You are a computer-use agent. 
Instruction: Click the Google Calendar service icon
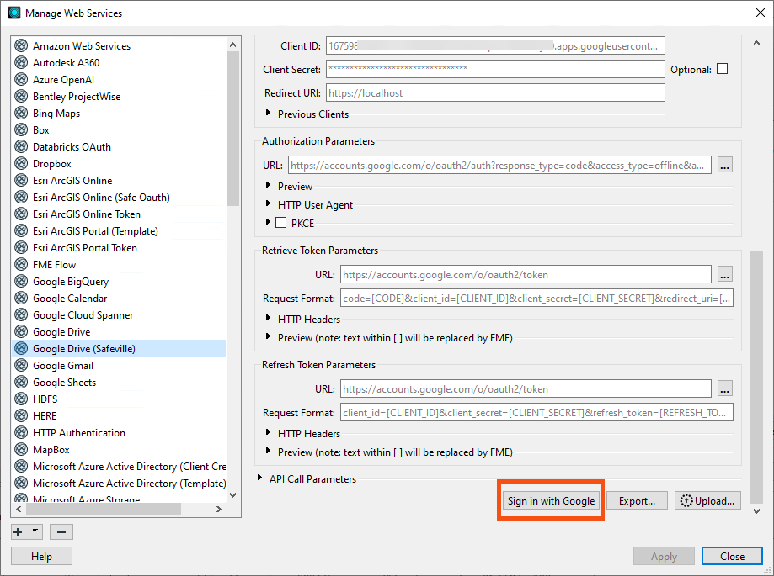click(x=21, y=299)
